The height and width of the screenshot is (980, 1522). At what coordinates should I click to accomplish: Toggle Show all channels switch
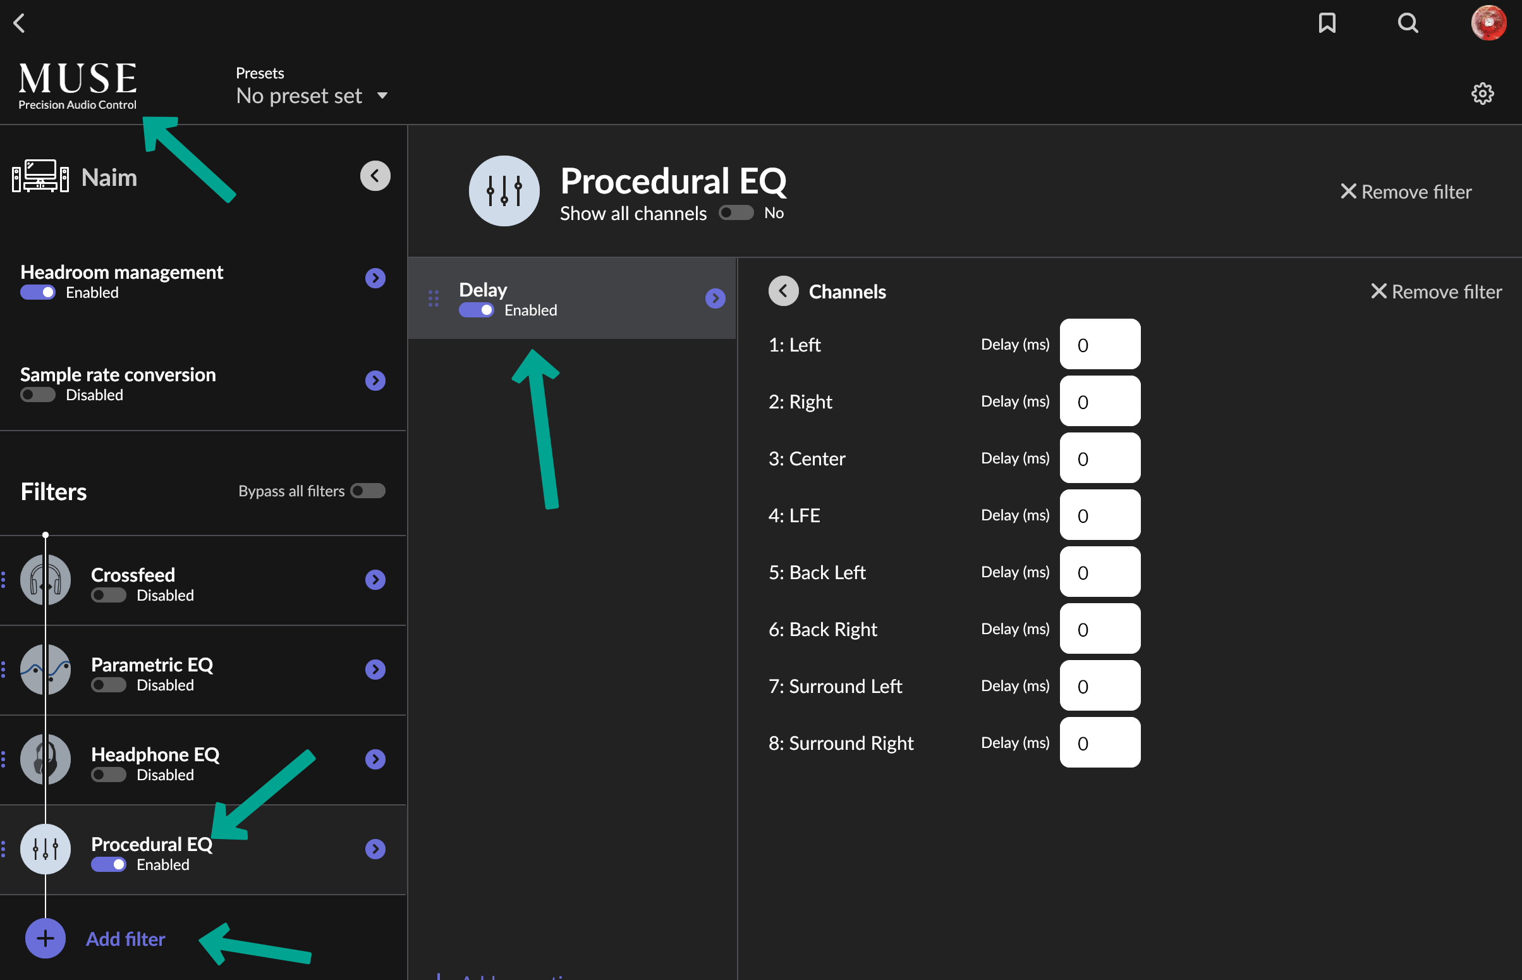pyautogui.click(x=736, y=212)
